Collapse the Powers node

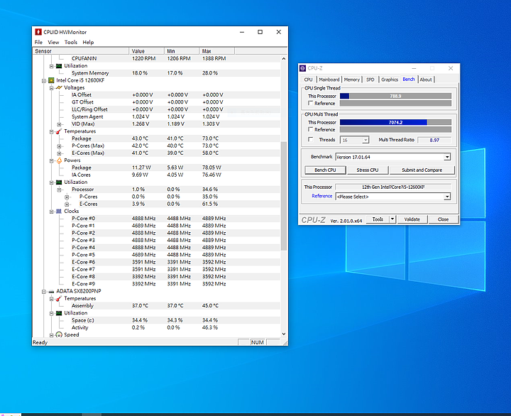52,160
